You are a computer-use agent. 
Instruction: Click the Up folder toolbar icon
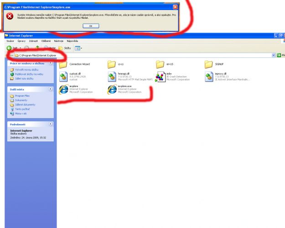tap(37, 48)
